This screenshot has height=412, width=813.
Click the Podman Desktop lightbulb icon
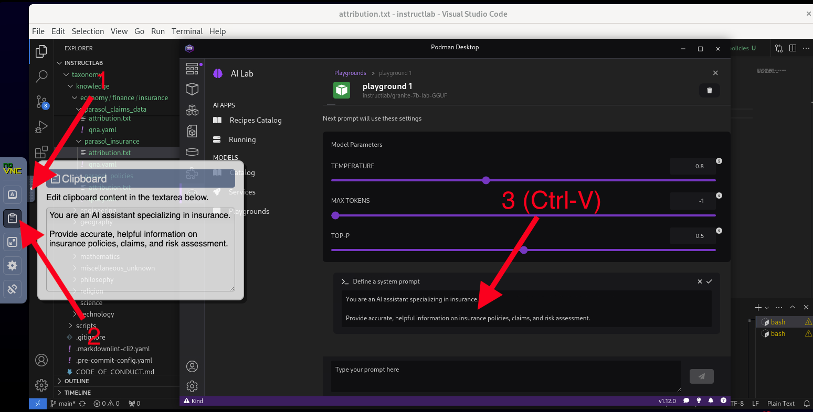tap(699, 401)
